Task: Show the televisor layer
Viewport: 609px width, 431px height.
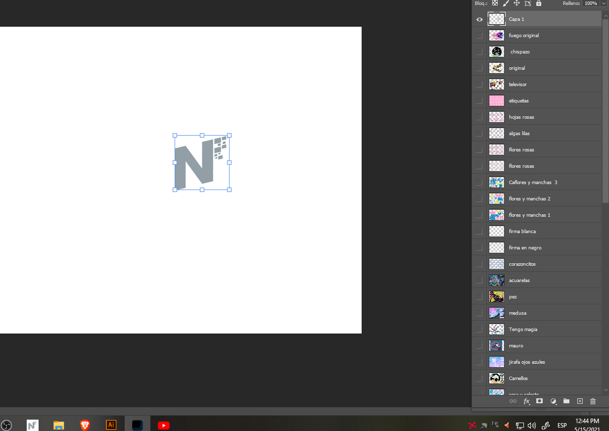Action: tap(479, 85)
